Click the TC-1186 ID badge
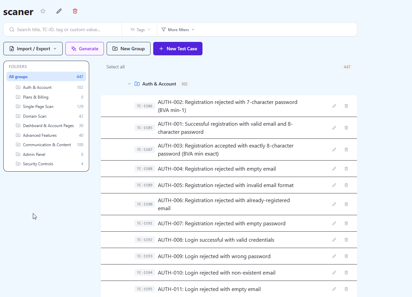Viewport: 412px width, 297px height. click(145, 106)
